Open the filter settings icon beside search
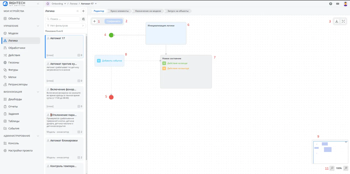The image size is (350, 174). click(x=83, y=19)
